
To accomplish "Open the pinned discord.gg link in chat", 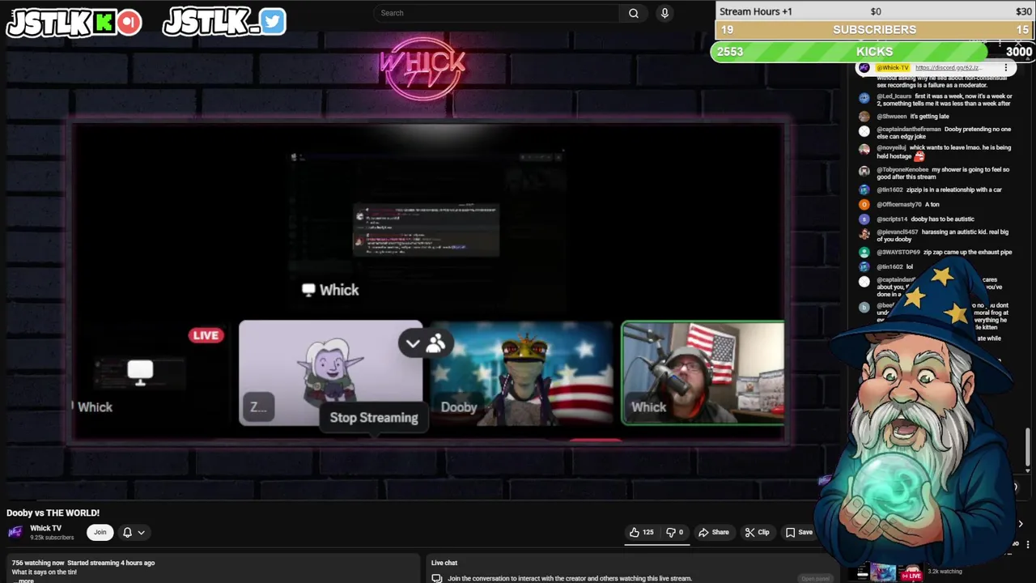I will pos(948,68).
